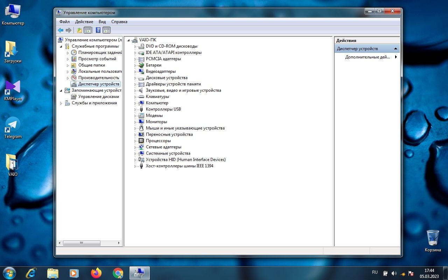This screenshot has height=280, width=448.
Task: Select the Клавиатуры icon
Action: pos(141,97)
